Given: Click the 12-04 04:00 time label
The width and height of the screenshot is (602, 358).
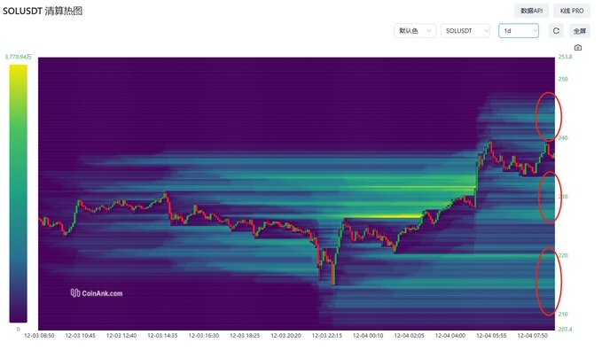Looking at the screenshot, I should (450, 335).
